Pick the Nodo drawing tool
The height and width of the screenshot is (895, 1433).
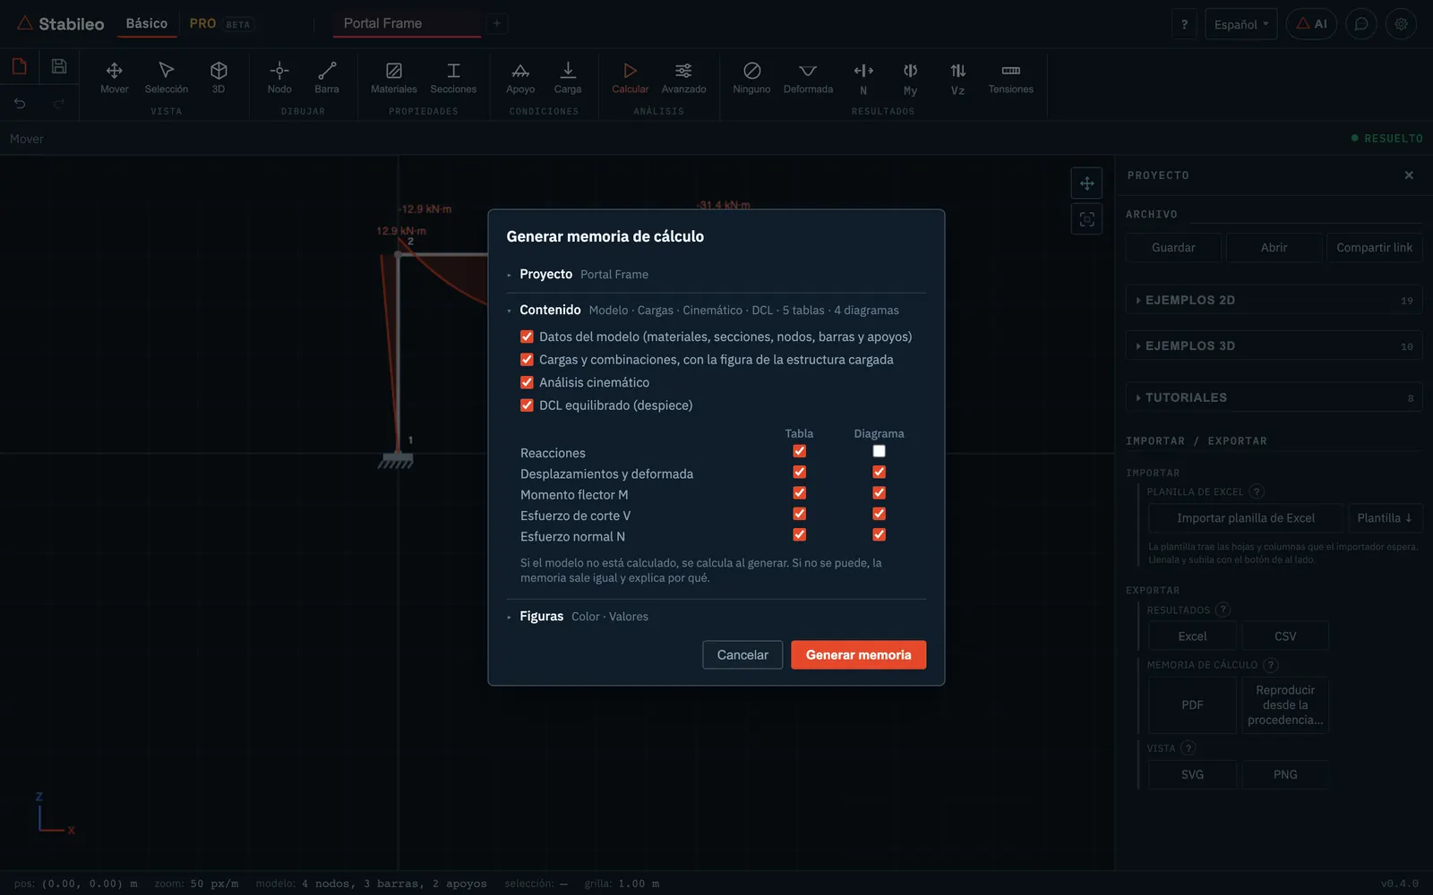[x=279, y=78]
